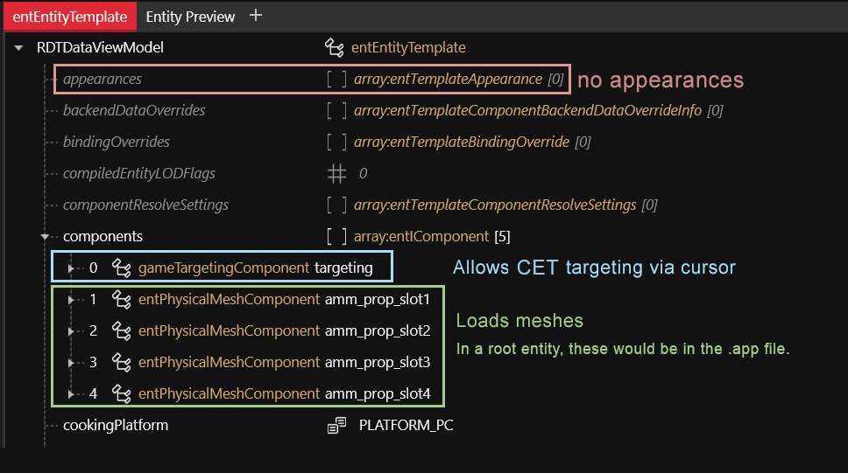Click the hash icon next to compiledEntityLODFlags
This screenshot has width=848, height=473.
point(336,173)
